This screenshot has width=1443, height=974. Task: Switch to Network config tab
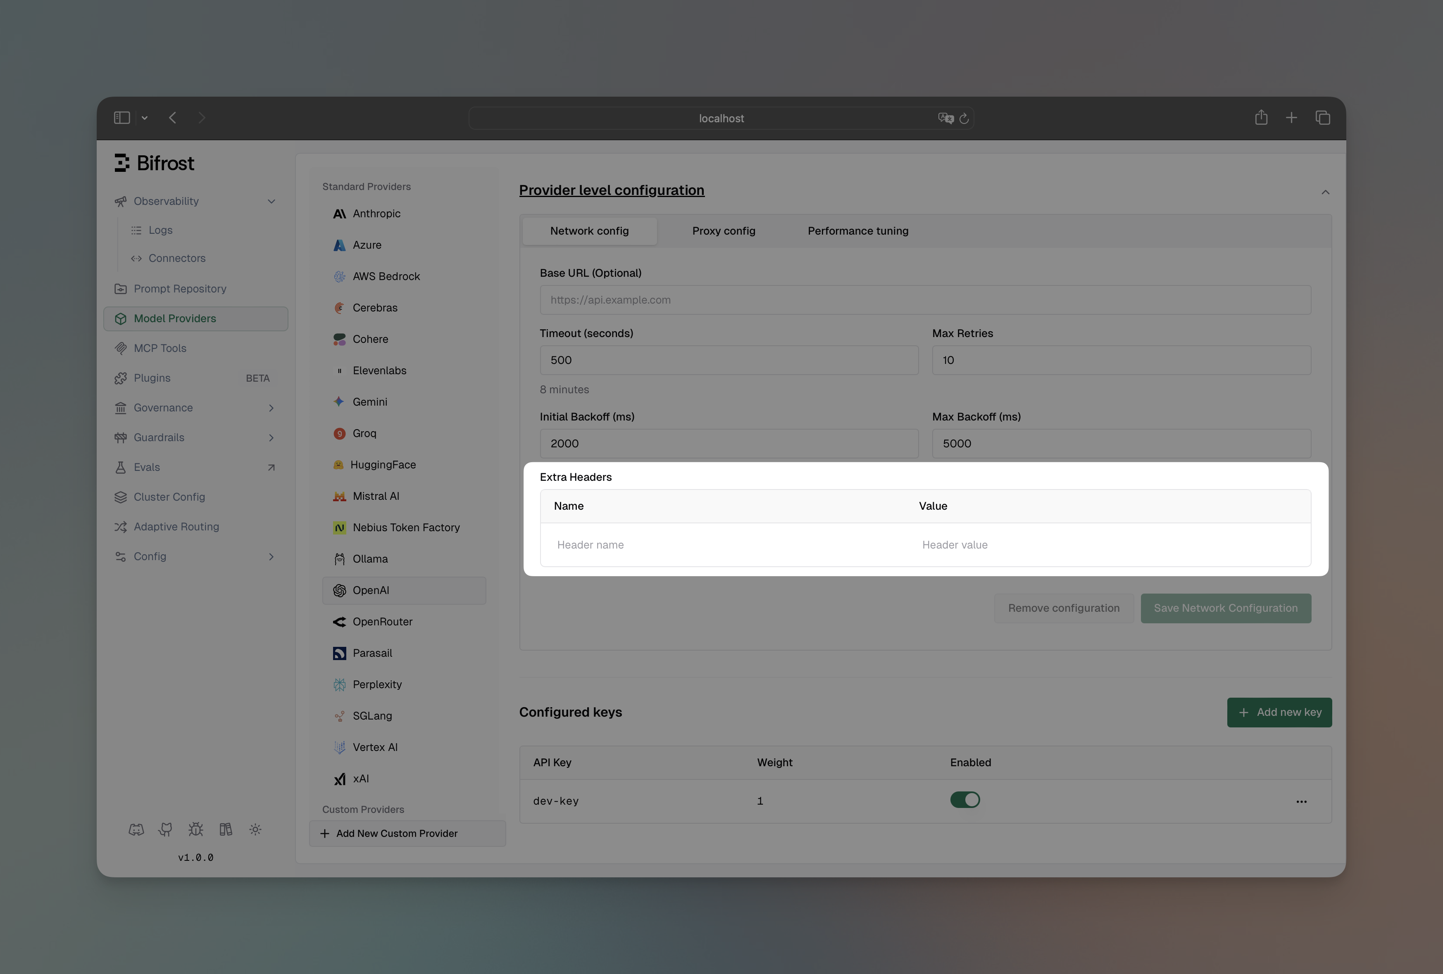click(x=589, y=231)
